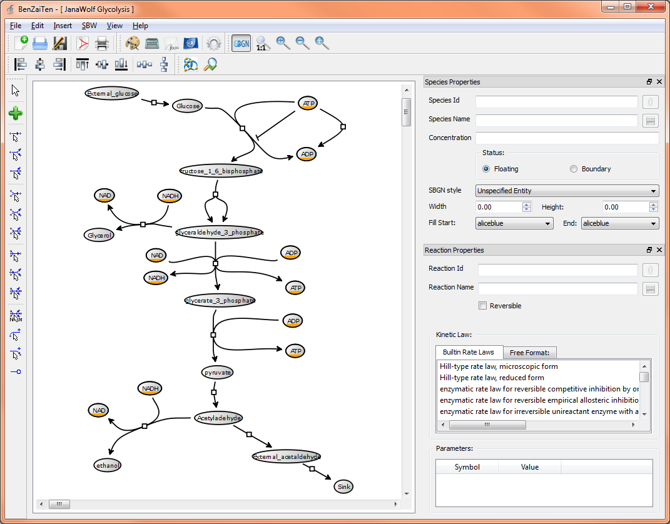Viewport: 670px width, 524px height.
Task: Click the Species Id input field
Action: (x=556, y=102)
